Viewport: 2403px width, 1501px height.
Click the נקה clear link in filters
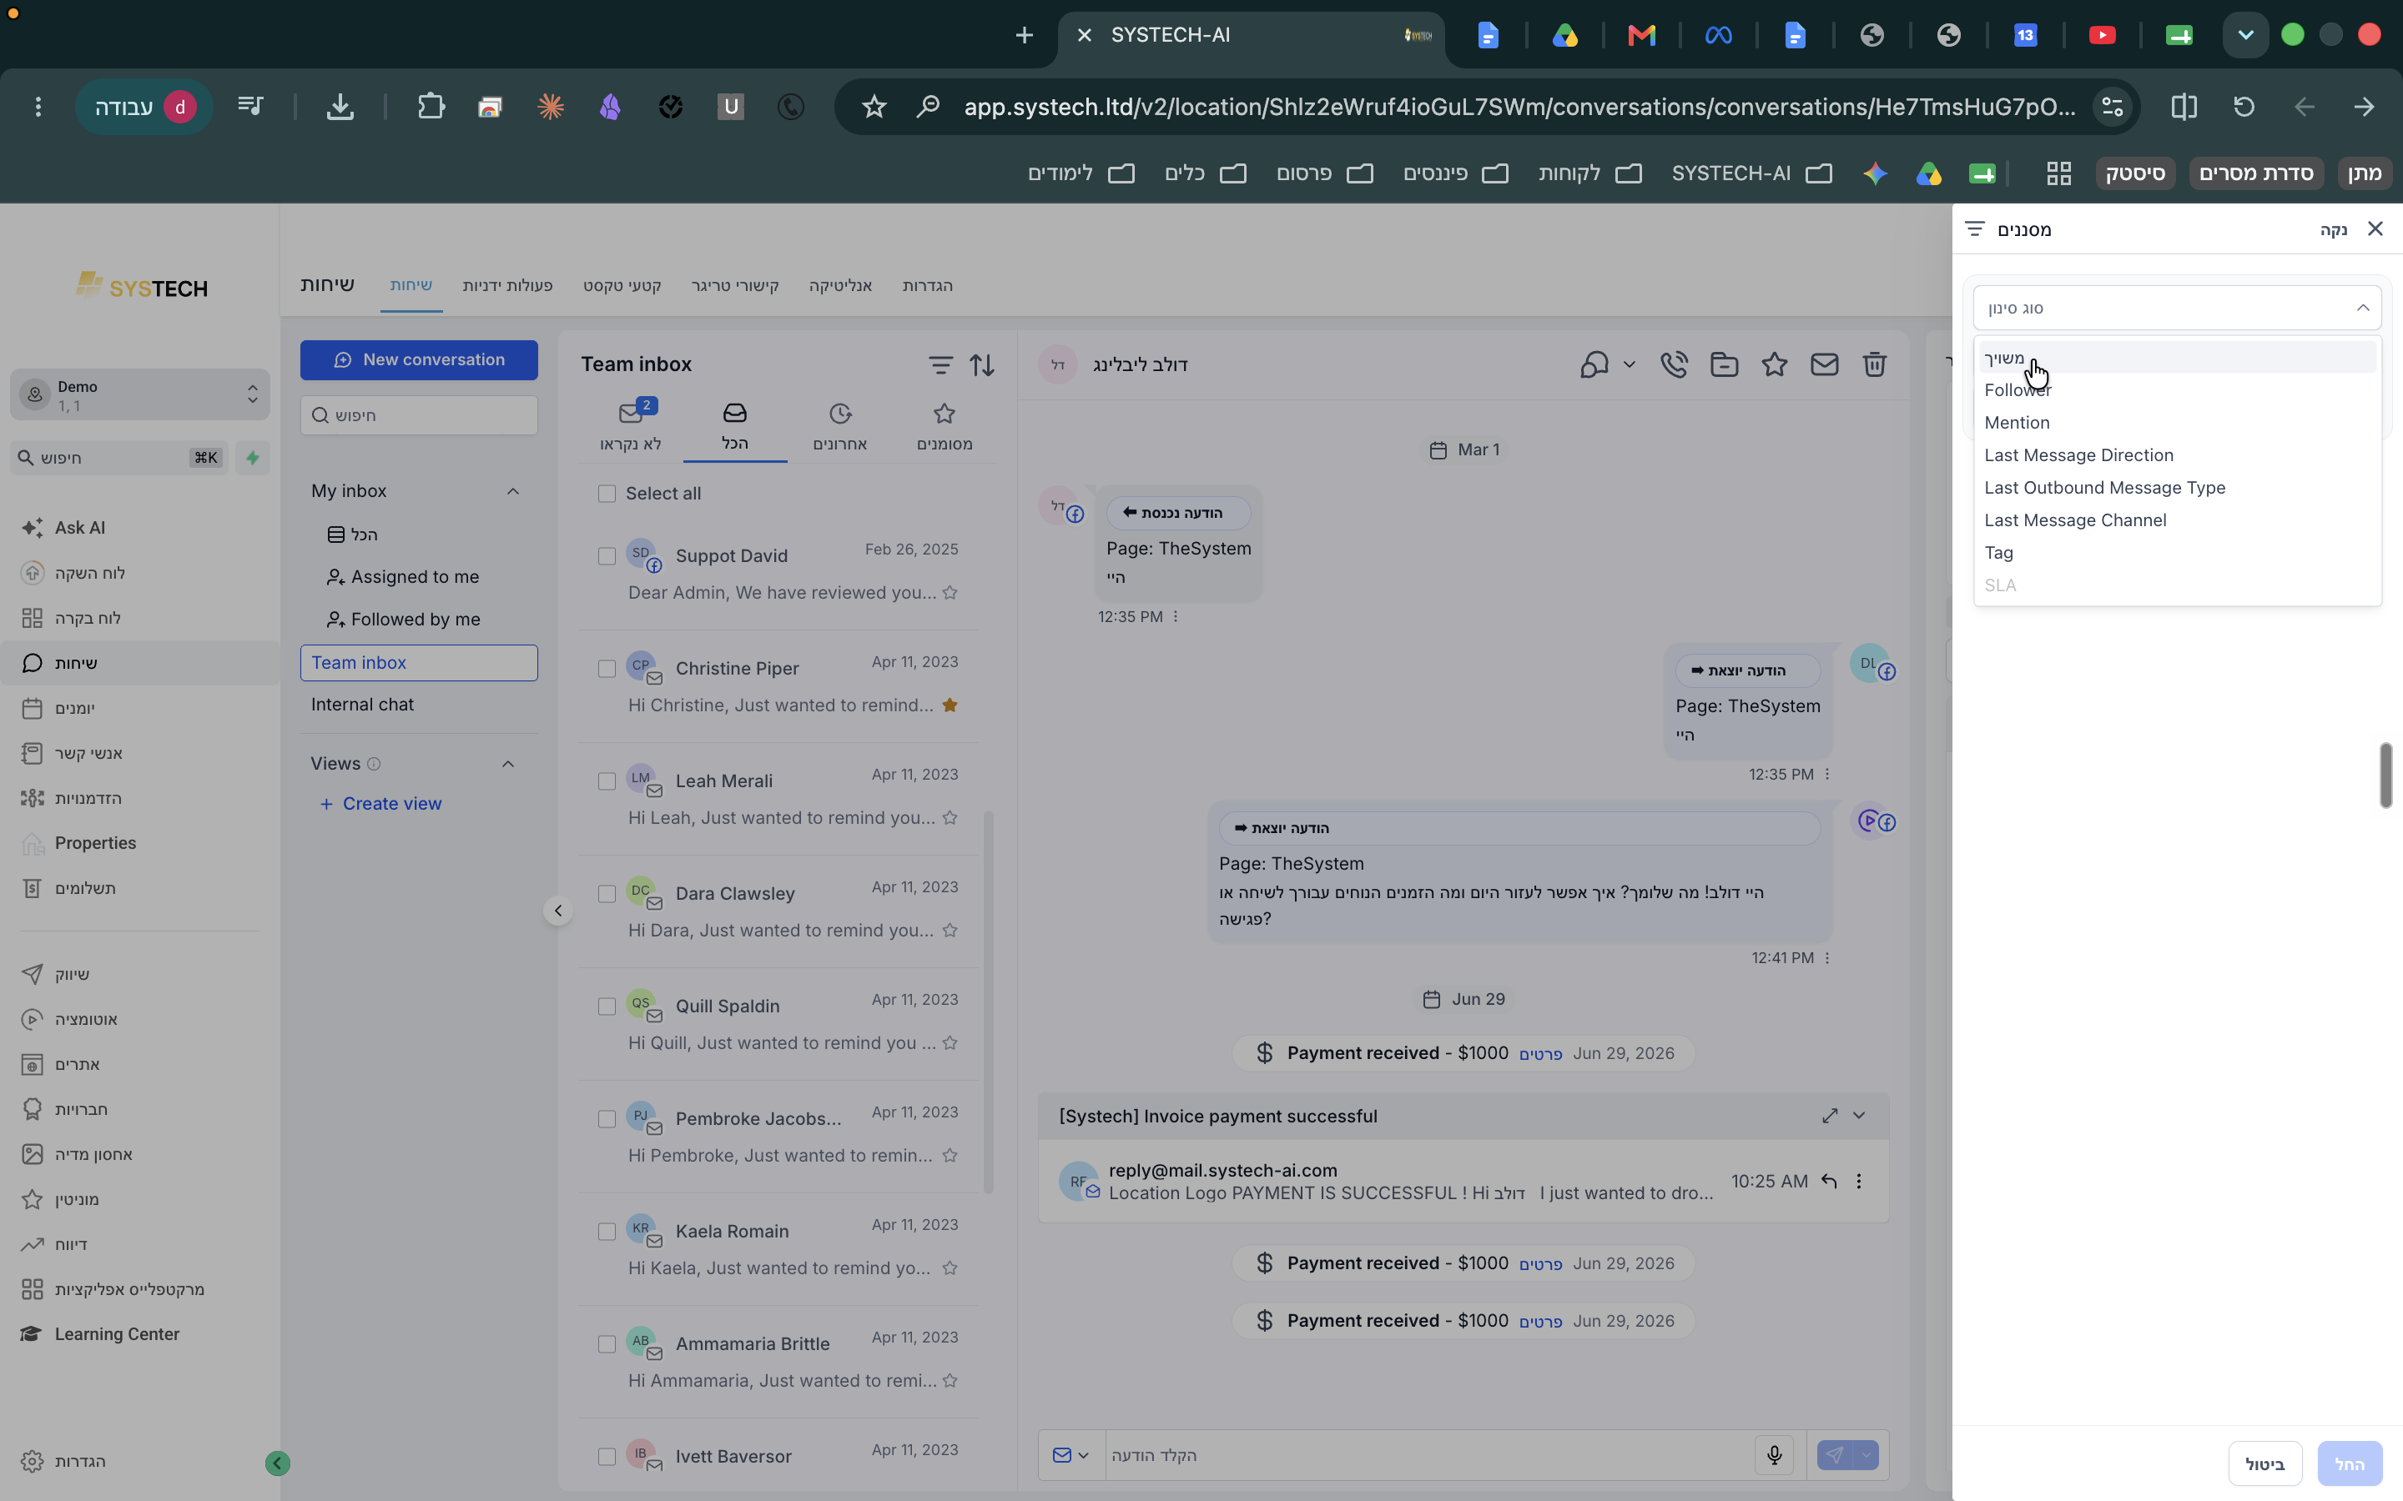coord(2334,229)
